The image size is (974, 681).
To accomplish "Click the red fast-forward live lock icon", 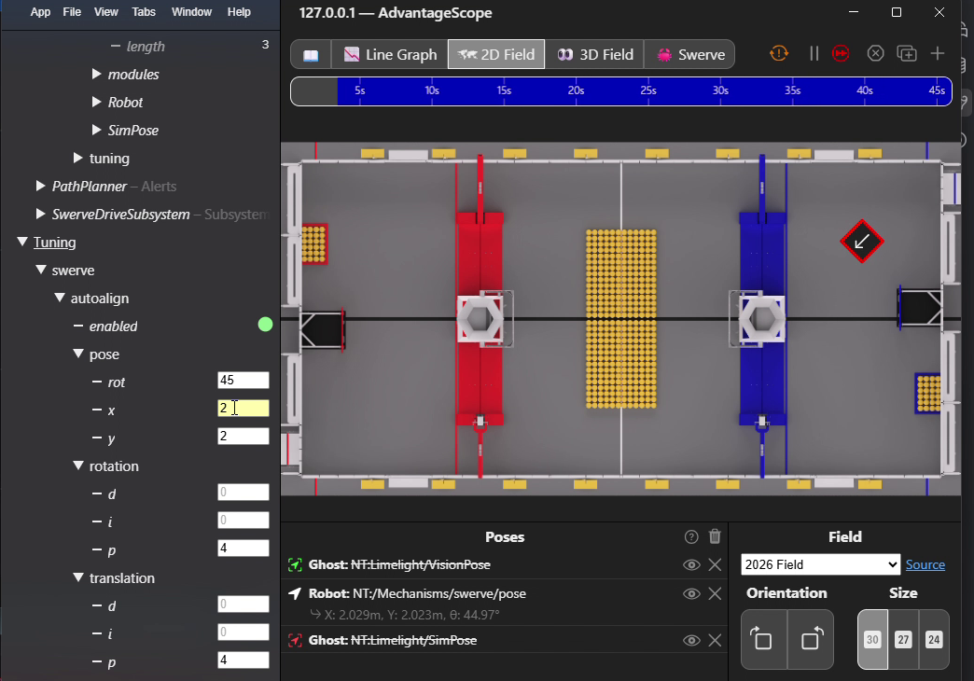I will click(x=842, y=54).
